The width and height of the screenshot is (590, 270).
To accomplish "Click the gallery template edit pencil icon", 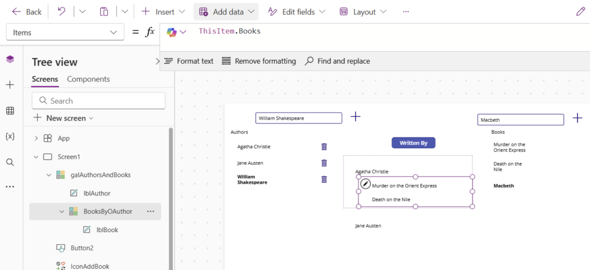I will (x=365, y=183).
